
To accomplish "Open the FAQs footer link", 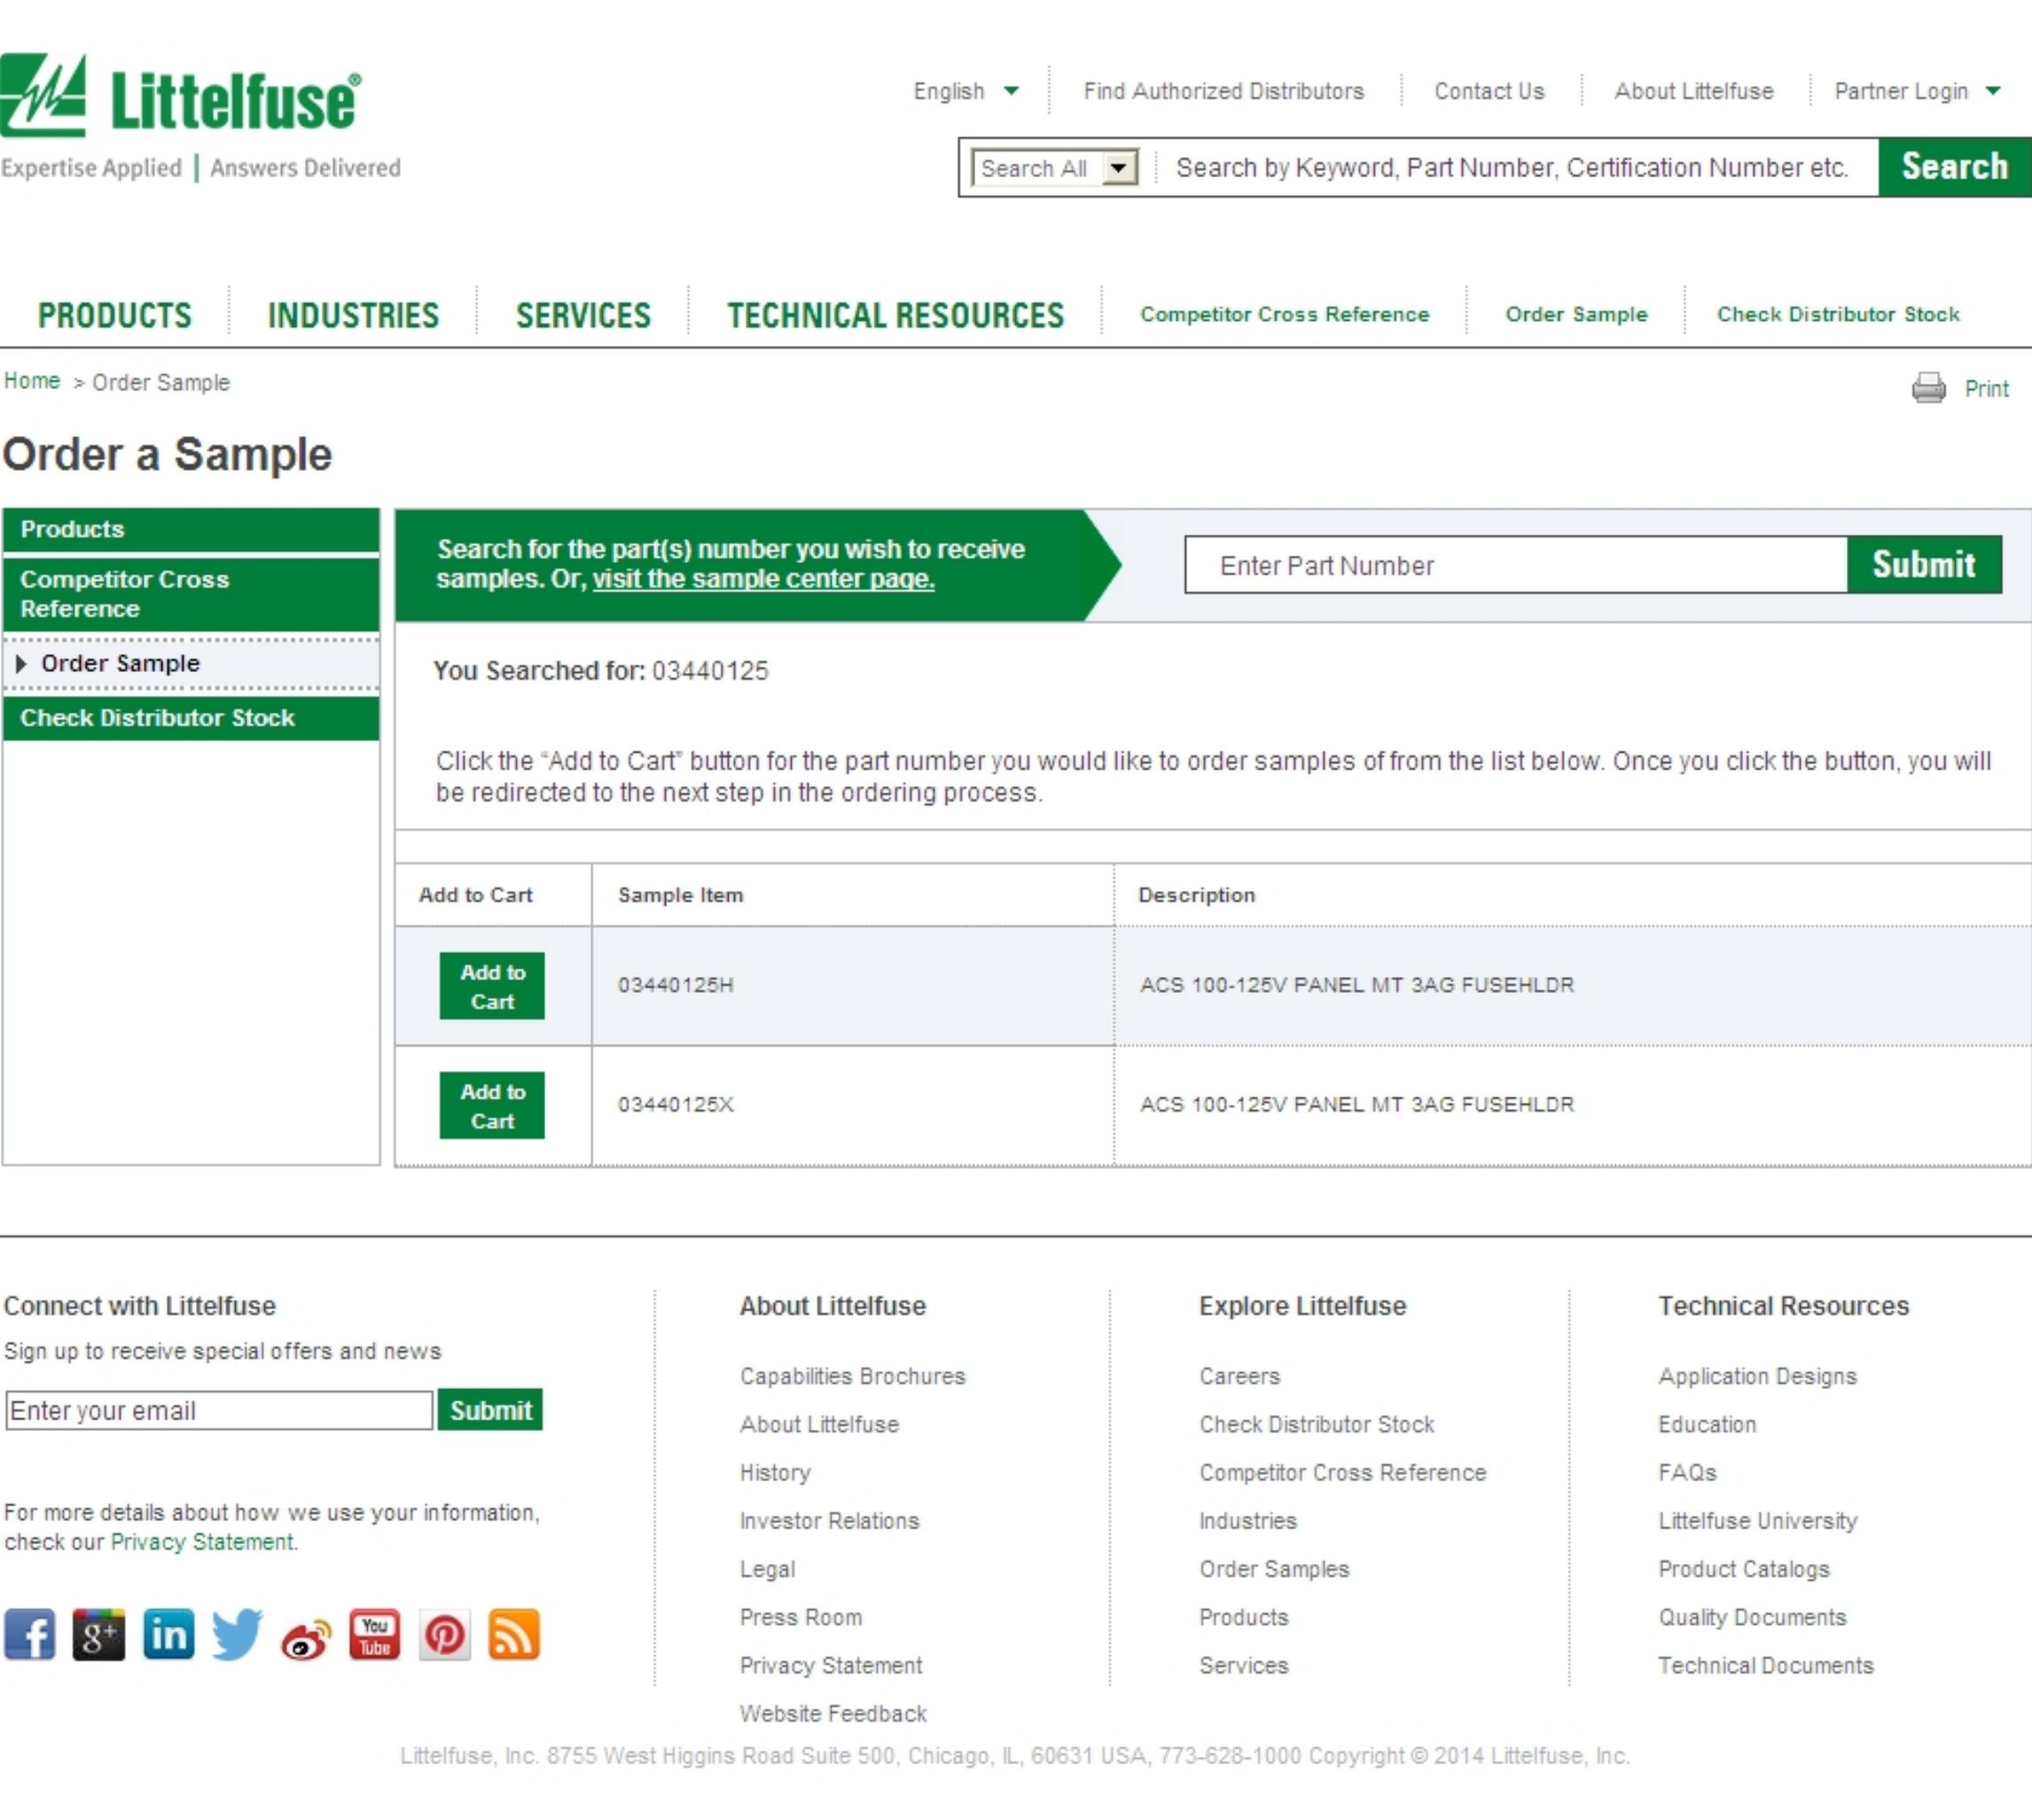I will pyautogui.click(x=1687, y=1472).
